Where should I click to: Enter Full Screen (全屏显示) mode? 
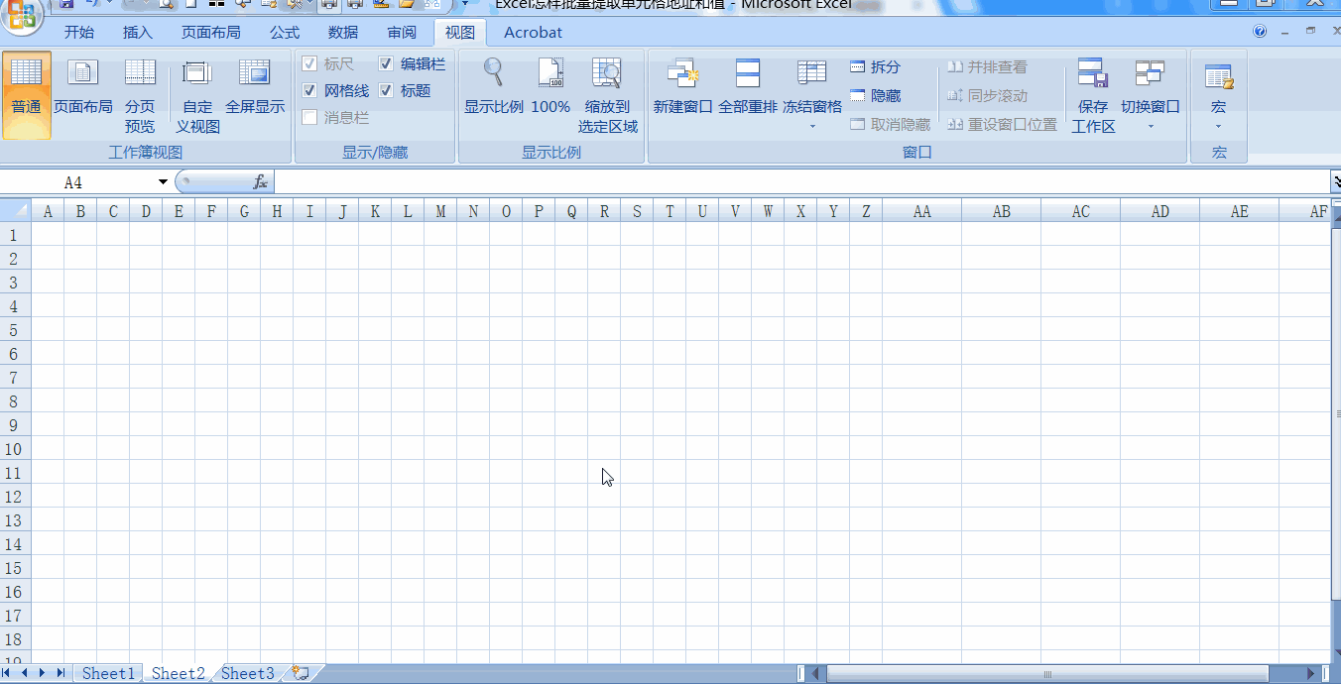coord(255,87)
